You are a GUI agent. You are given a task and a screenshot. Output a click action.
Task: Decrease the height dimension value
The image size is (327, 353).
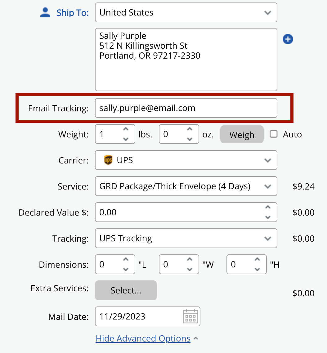coord(257,270)
